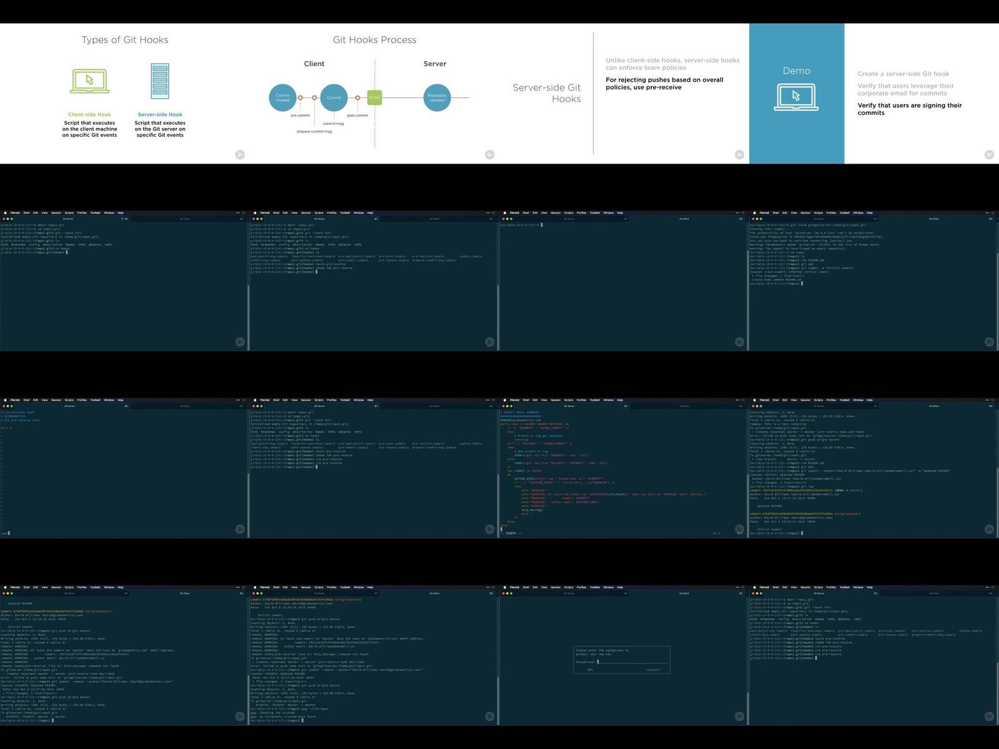Open the terminal thumbnail showing the git clone output

point(874,281)
